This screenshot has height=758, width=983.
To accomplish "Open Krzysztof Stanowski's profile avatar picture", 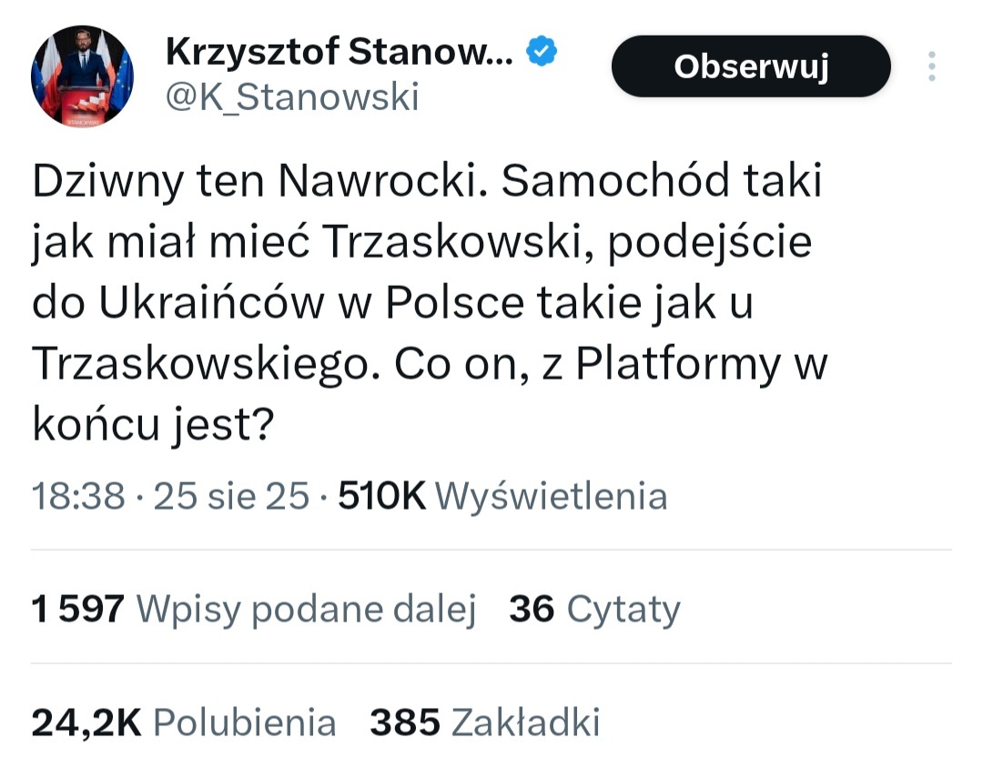I will tap(83, 76).
